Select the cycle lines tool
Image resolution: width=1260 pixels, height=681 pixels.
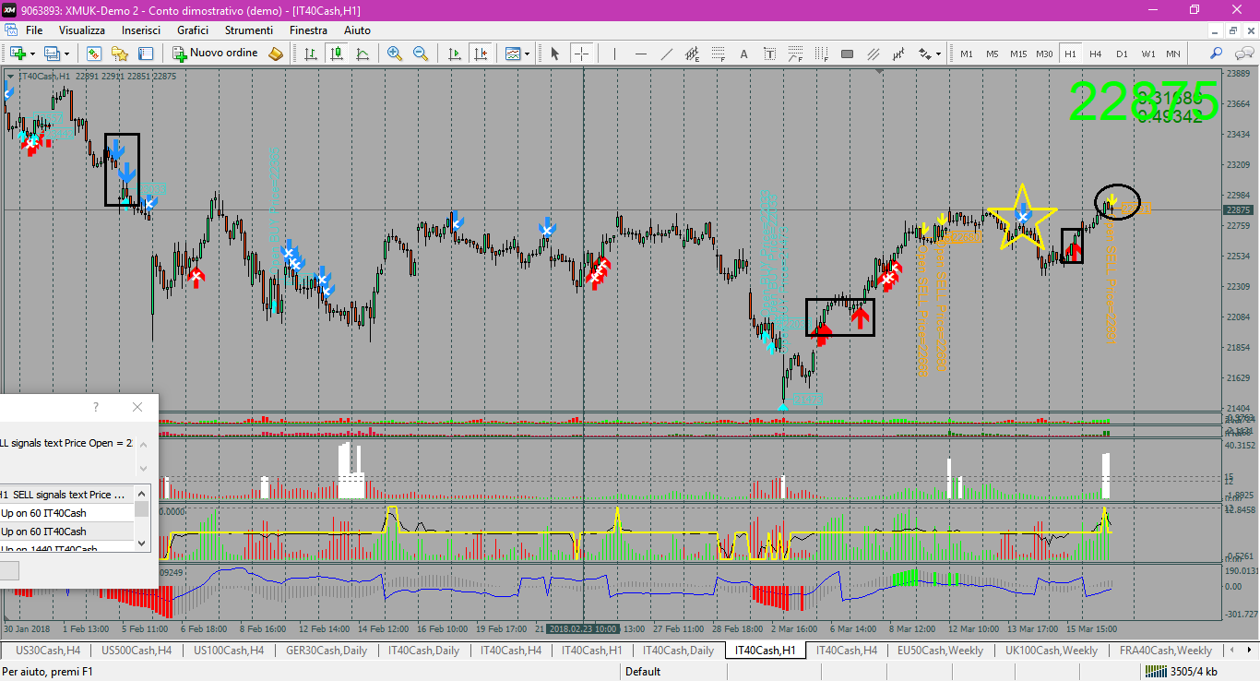[898, 54]
